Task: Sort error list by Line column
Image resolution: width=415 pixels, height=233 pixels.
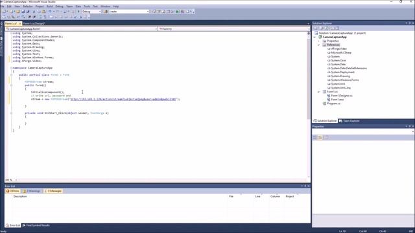Action: (x=257, y=197)
